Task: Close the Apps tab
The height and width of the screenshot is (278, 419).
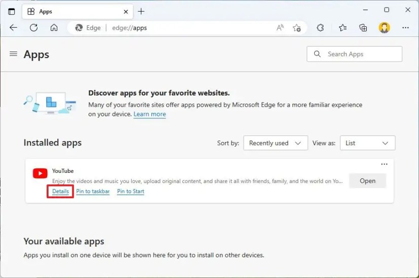Action: pyautogui.click(x=126, y=12)
